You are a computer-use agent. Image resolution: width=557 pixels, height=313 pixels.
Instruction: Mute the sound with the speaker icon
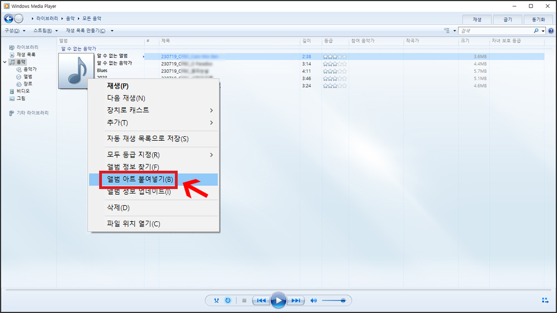[313, 301]
